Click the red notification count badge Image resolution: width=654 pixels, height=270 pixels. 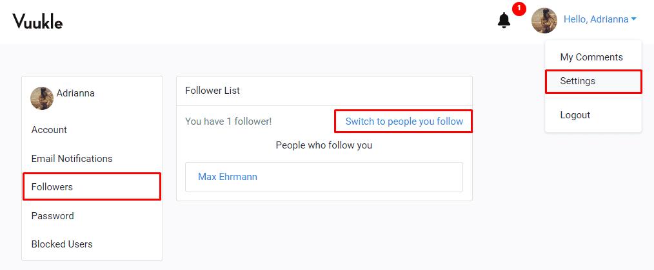click(519, 9)
